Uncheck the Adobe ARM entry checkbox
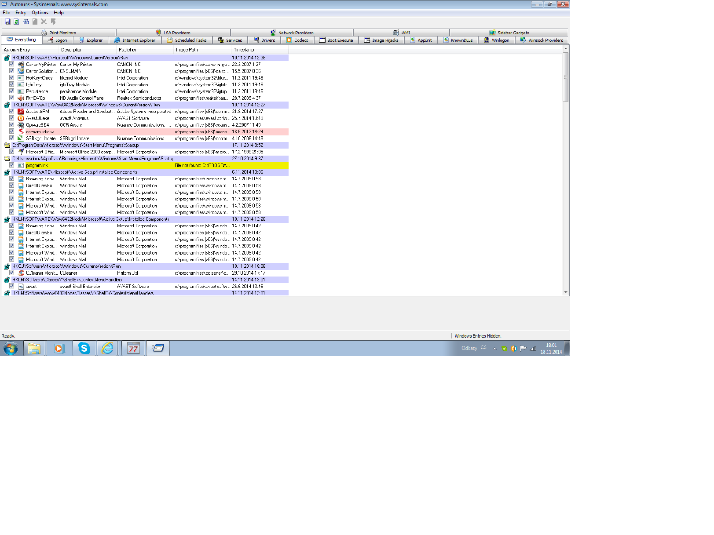This screenshot has width=714, height=535. click(12, 112)
